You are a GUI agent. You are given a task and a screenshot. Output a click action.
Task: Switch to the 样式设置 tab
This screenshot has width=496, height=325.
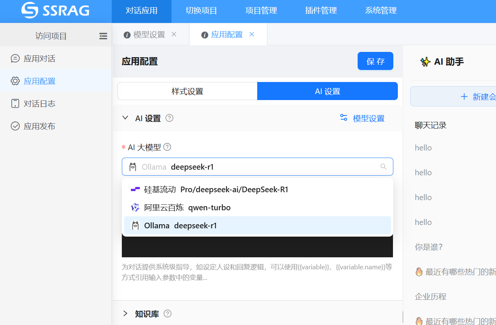187,91
